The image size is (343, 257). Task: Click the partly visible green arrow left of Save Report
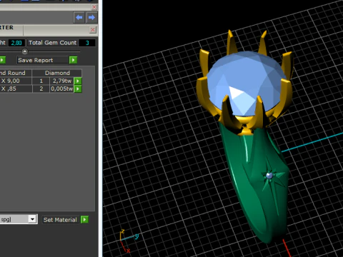(2, 60)
